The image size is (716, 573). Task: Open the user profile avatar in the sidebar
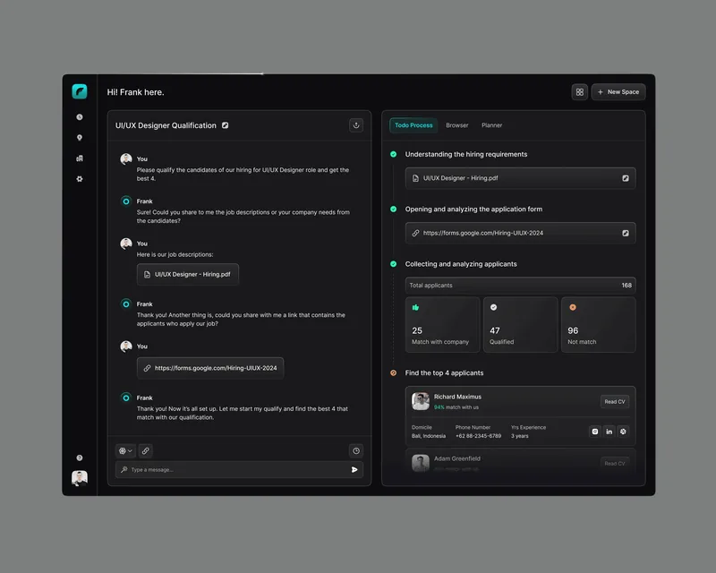80,478
